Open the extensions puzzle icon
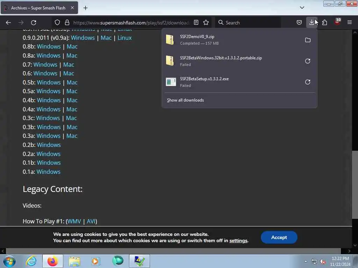This screenshot has width=358, height=268. tap(324, 22)
